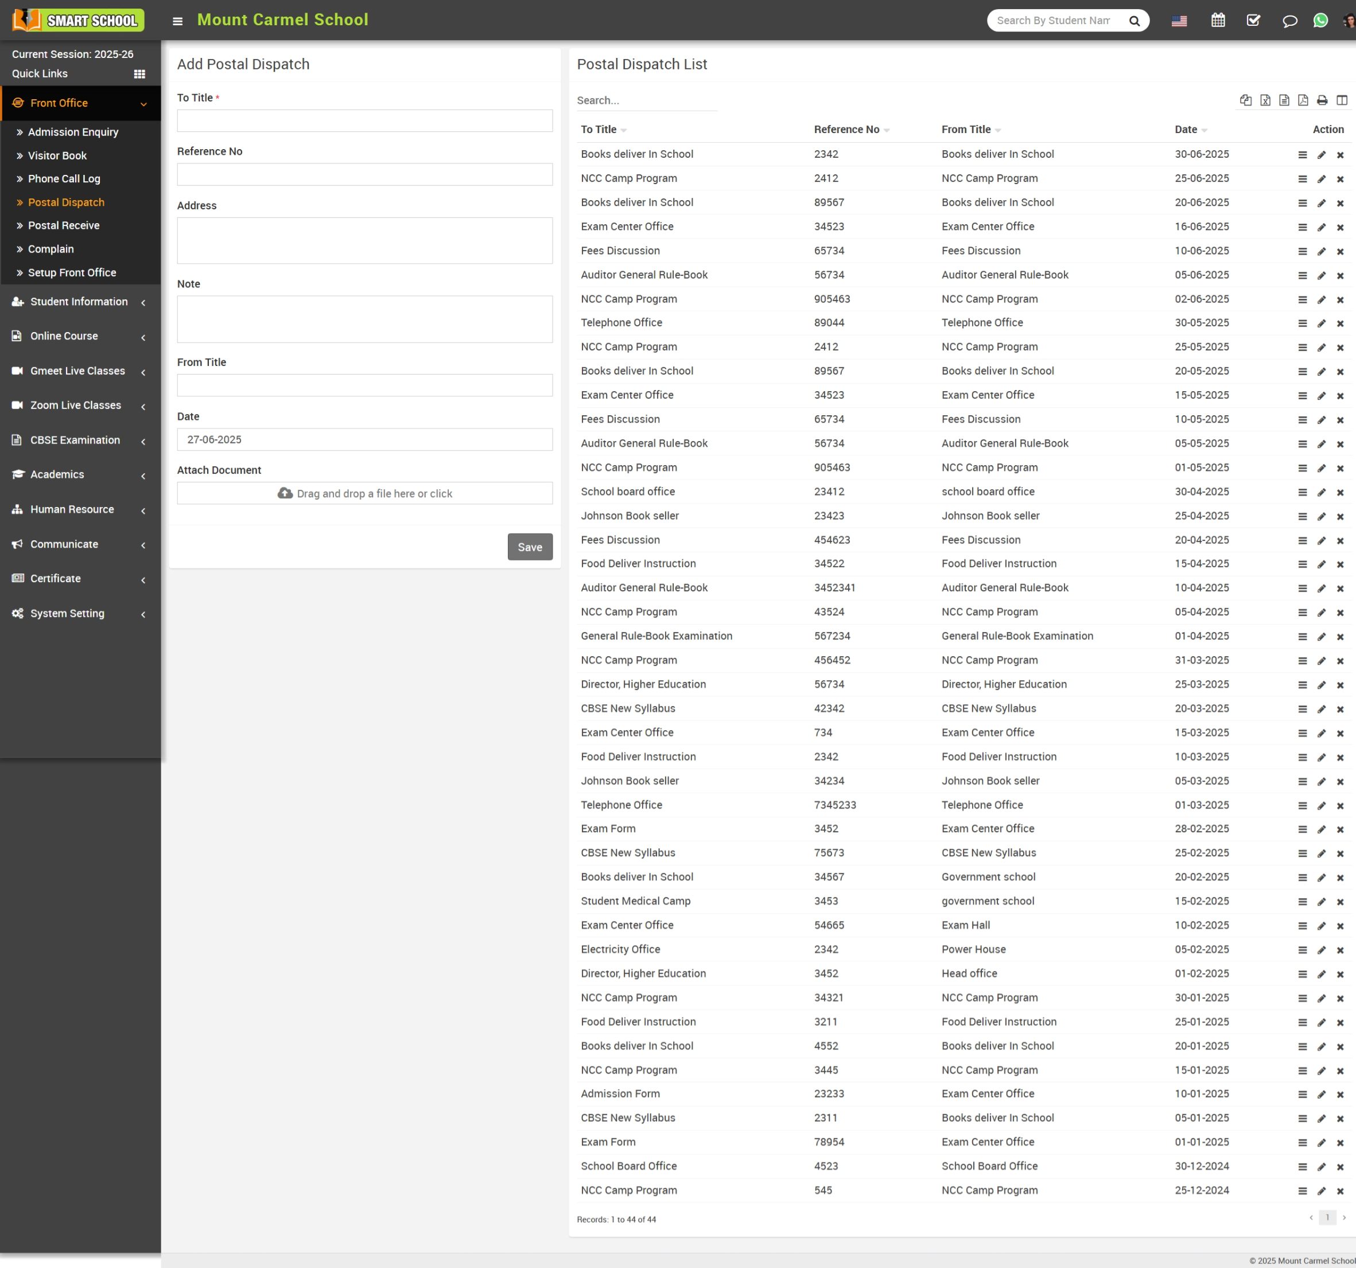Image resolution: width=1356 pixels, height=1268 pixels.
Task: Open the Quick Links grid icon
Action: tap(139, 73)
